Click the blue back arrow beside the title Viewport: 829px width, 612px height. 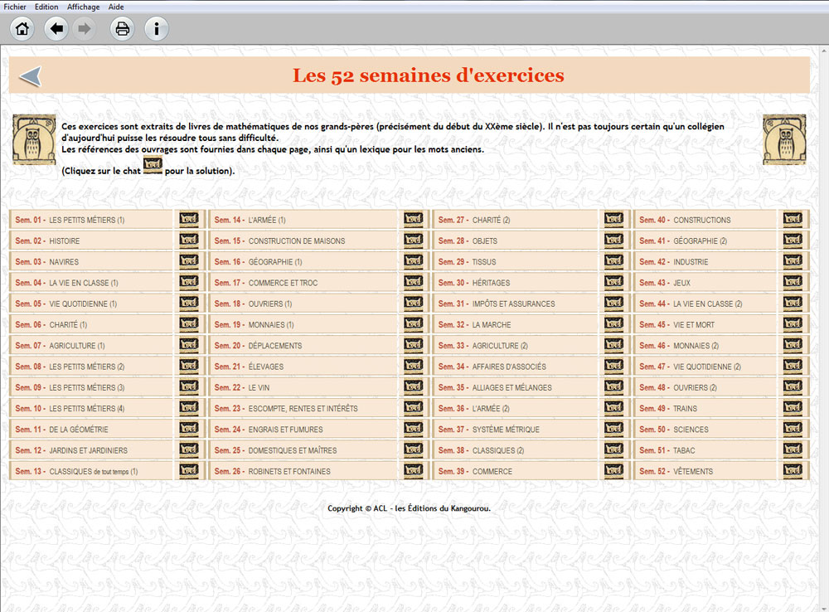pyautogui.click(x=30, y=77)
